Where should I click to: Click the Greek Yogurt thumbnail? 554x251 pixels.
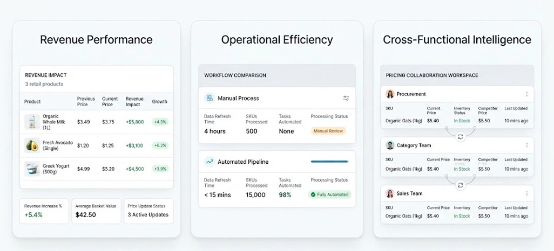tap(32, 169)
